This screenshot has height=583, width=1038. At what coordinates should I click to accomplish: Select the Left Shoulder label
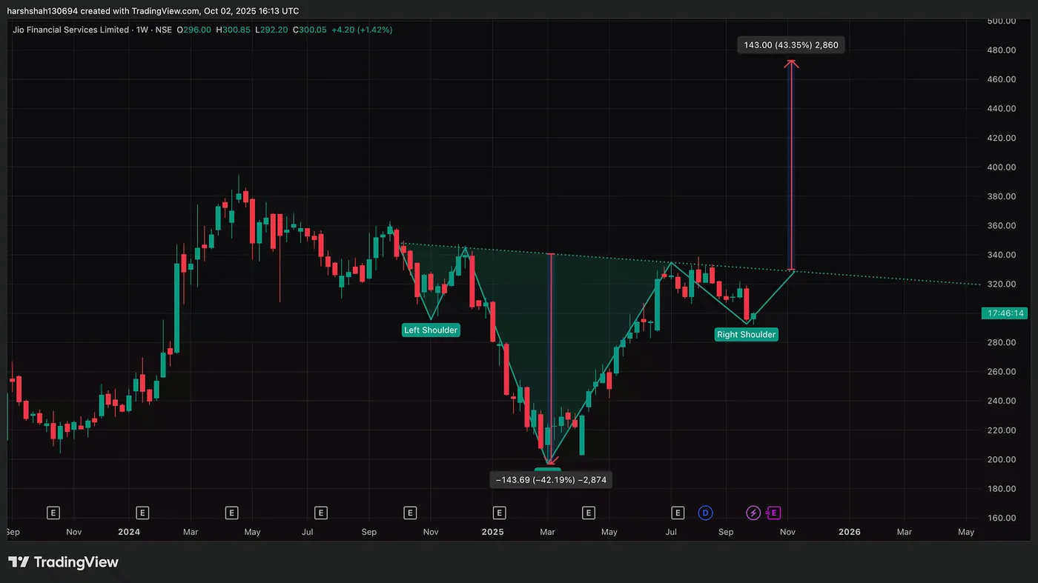(x=431, y=330)
